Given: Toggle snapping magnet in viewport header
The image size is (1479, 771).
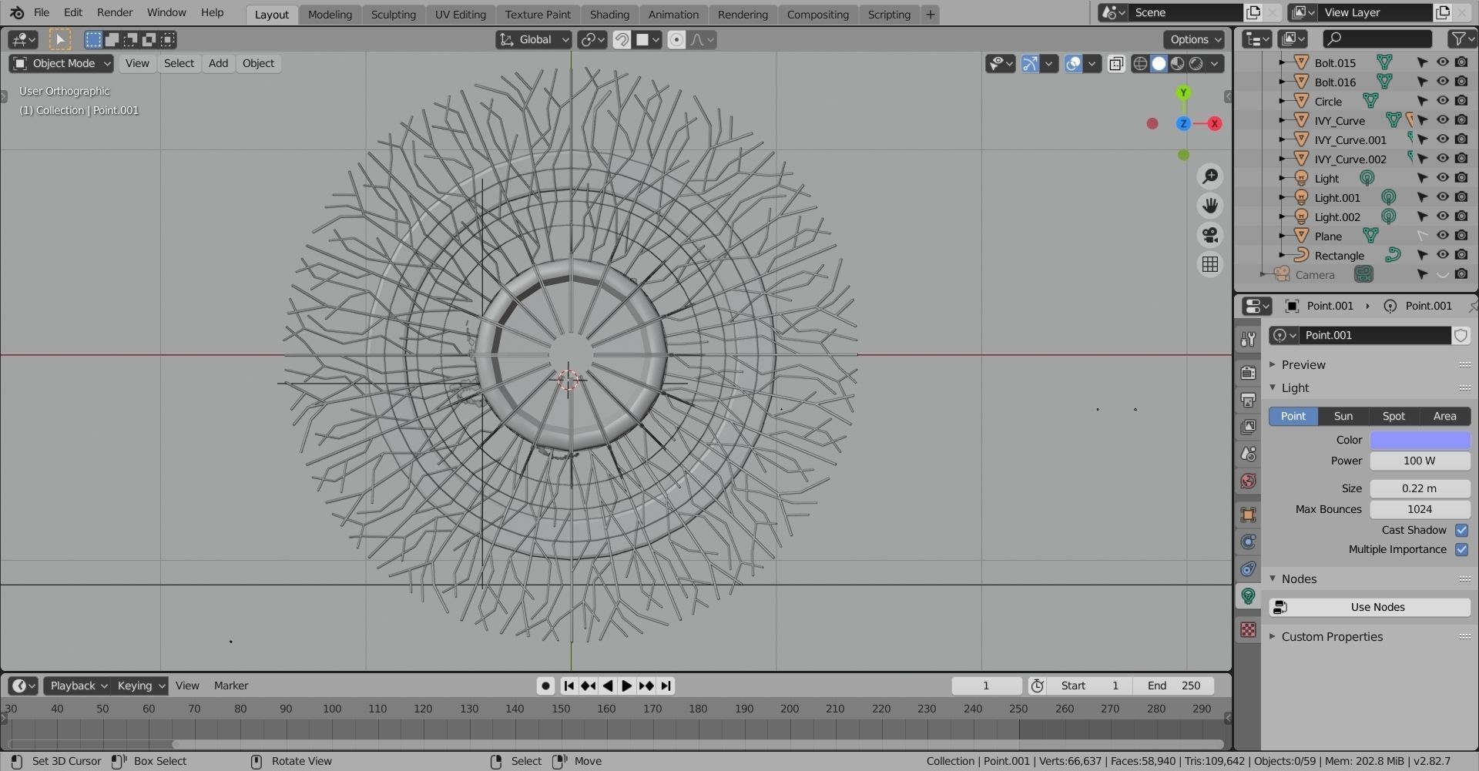Looking at the screenshot, I should tap(622, 39).
